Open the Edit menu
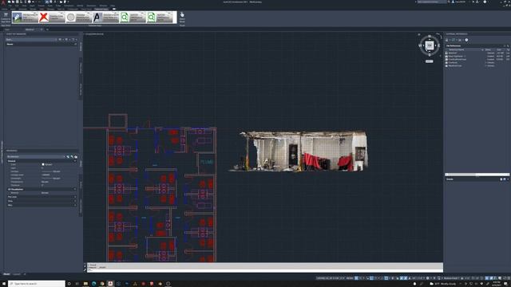511x287 pixels. [17, 6]
